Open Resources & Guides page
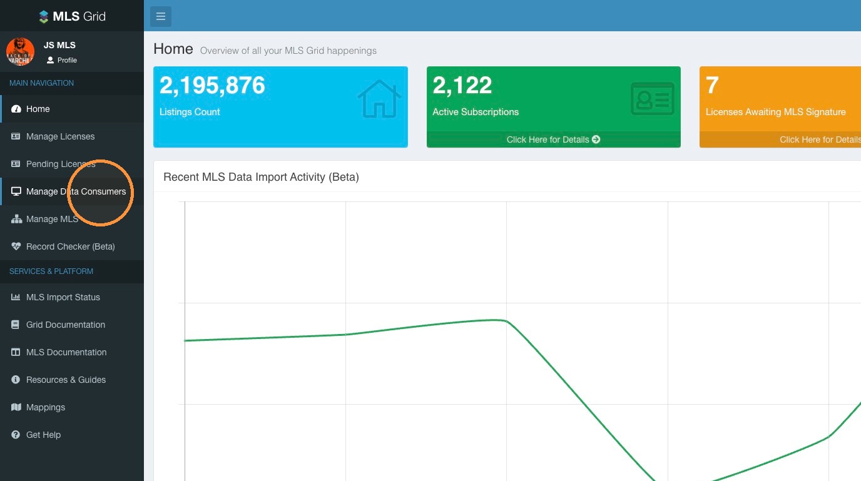Viewport: 861px width, 481px height. [x=72, y=380]
